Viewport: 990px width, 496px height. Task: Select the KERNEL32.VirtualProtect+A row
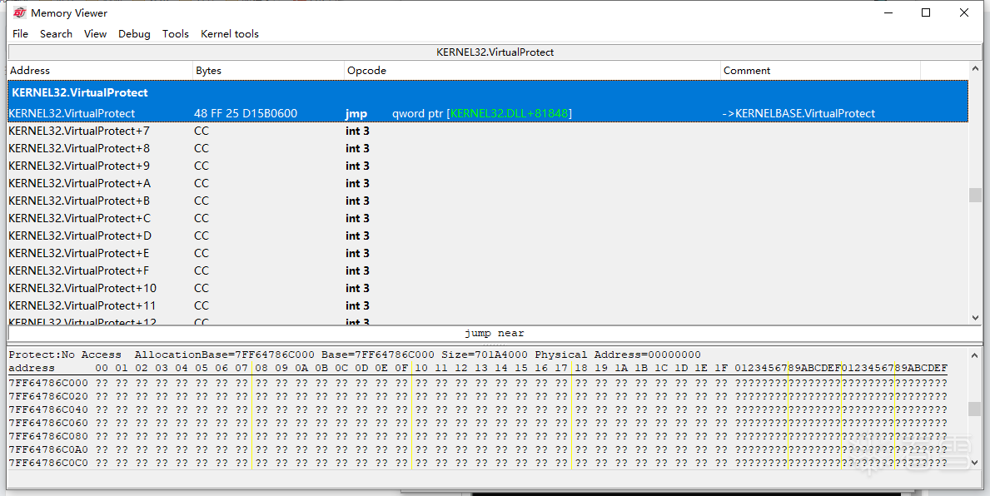pos(487,184)
